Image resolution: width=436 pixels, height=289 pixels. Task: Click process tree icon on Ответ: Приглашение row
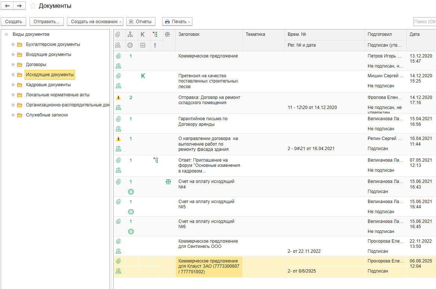(x=156, y=160)
